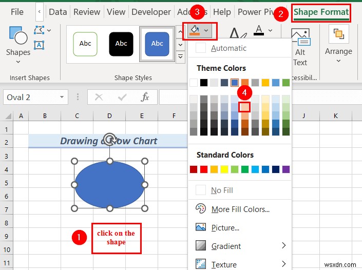Open the Name Box dropdown arrow

pyautogui.click(x=62, y=97)
